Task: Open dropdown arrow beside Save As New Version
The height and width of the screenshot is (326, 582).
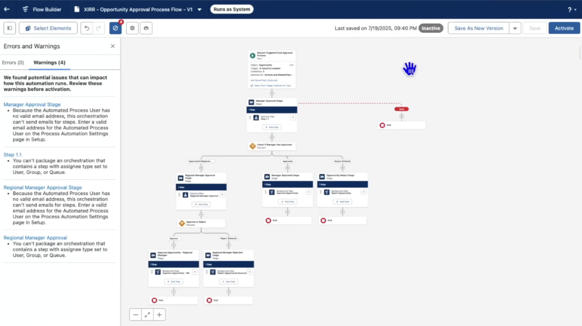Action: 515,28
